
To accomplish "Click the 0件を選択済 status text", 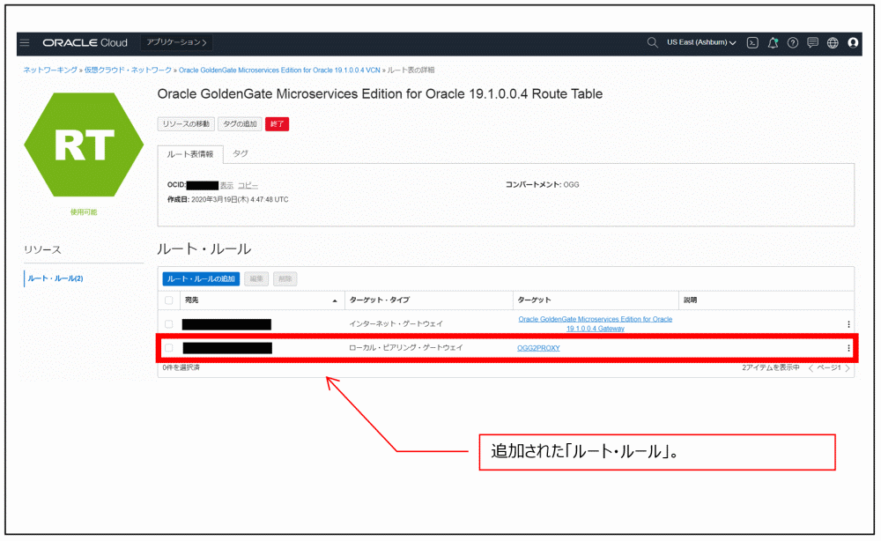I will (x=181, y=367).
